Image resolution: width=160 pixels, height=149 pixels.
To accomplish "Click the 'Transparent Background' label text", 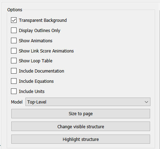I will [x=43, y=20].
